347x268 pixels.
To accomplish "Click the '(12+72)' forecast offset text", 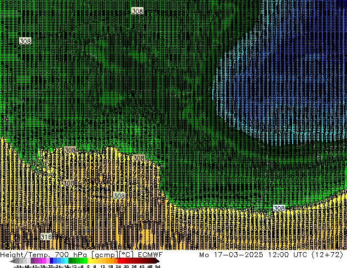I will (x=327, y=255).
